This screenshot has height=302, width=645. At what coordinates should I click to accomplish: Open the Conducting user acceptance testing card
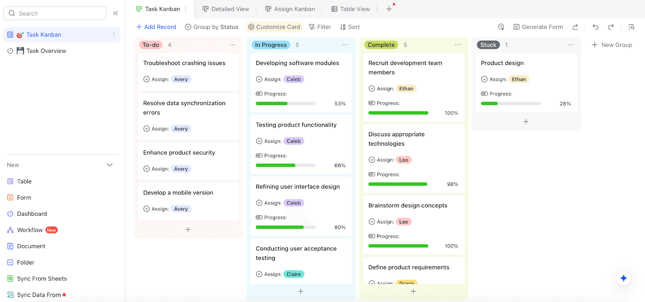(x=301, y=261)
